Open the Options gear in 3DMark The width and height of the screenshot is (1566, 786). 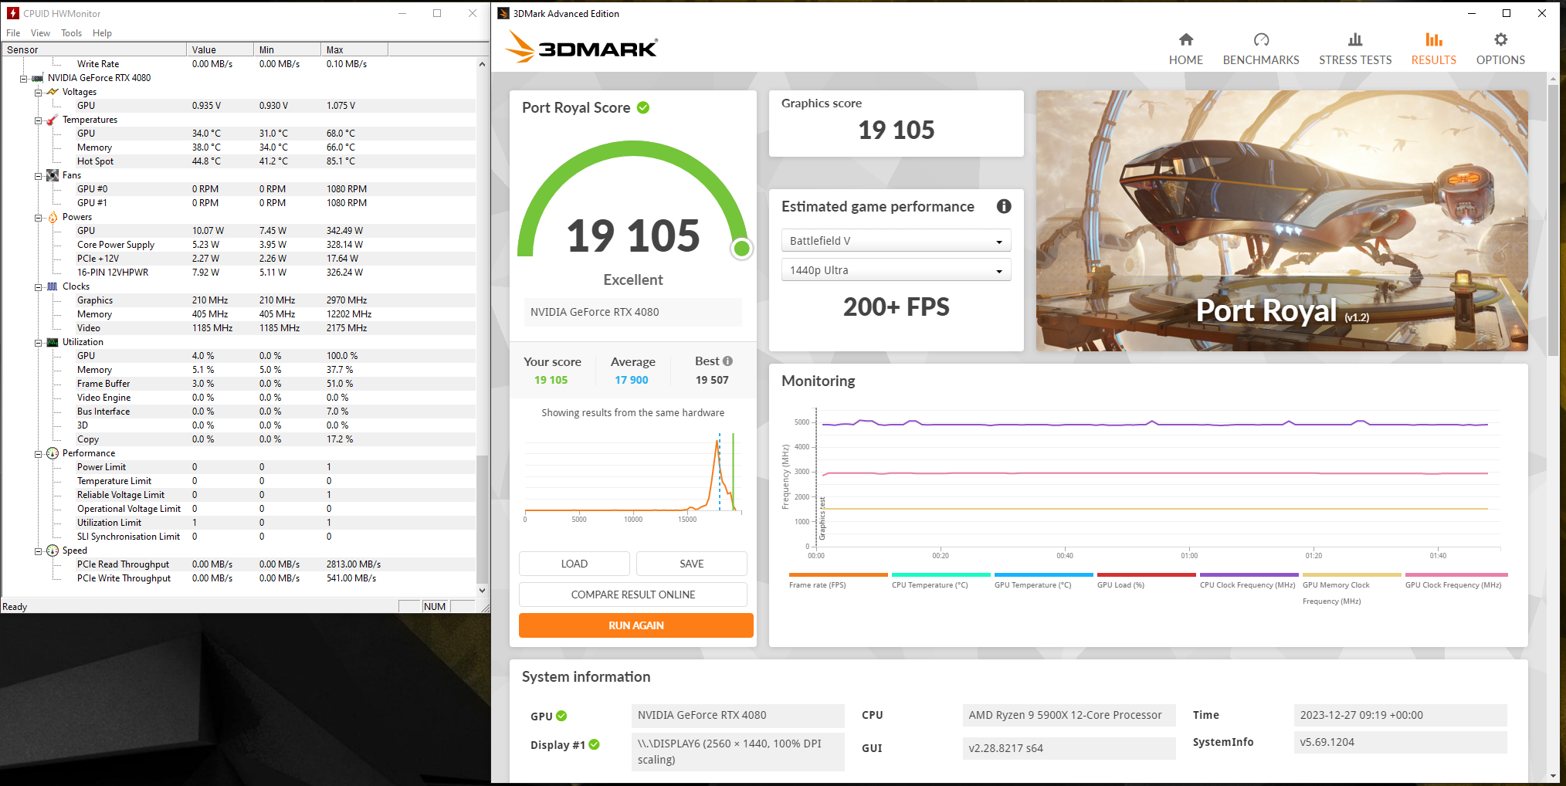click(1500, 39)
